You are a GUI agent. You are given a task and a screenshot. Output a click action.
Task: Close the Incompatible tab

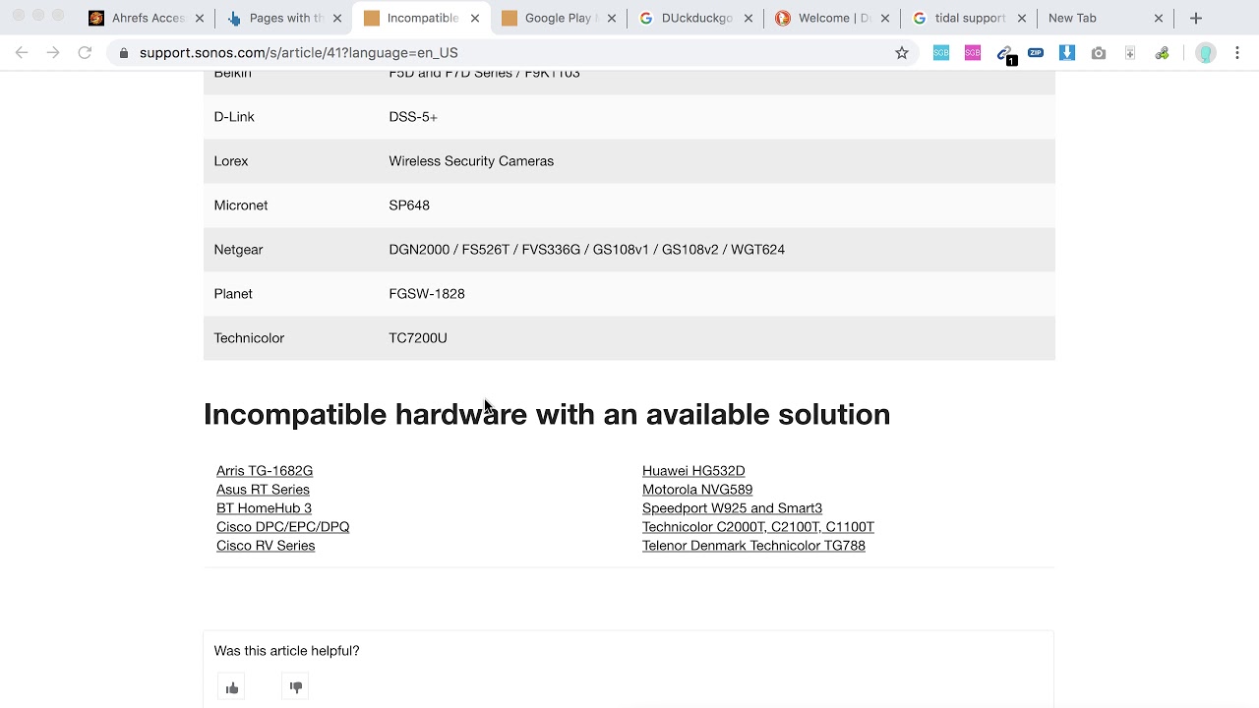coord(475,18)
